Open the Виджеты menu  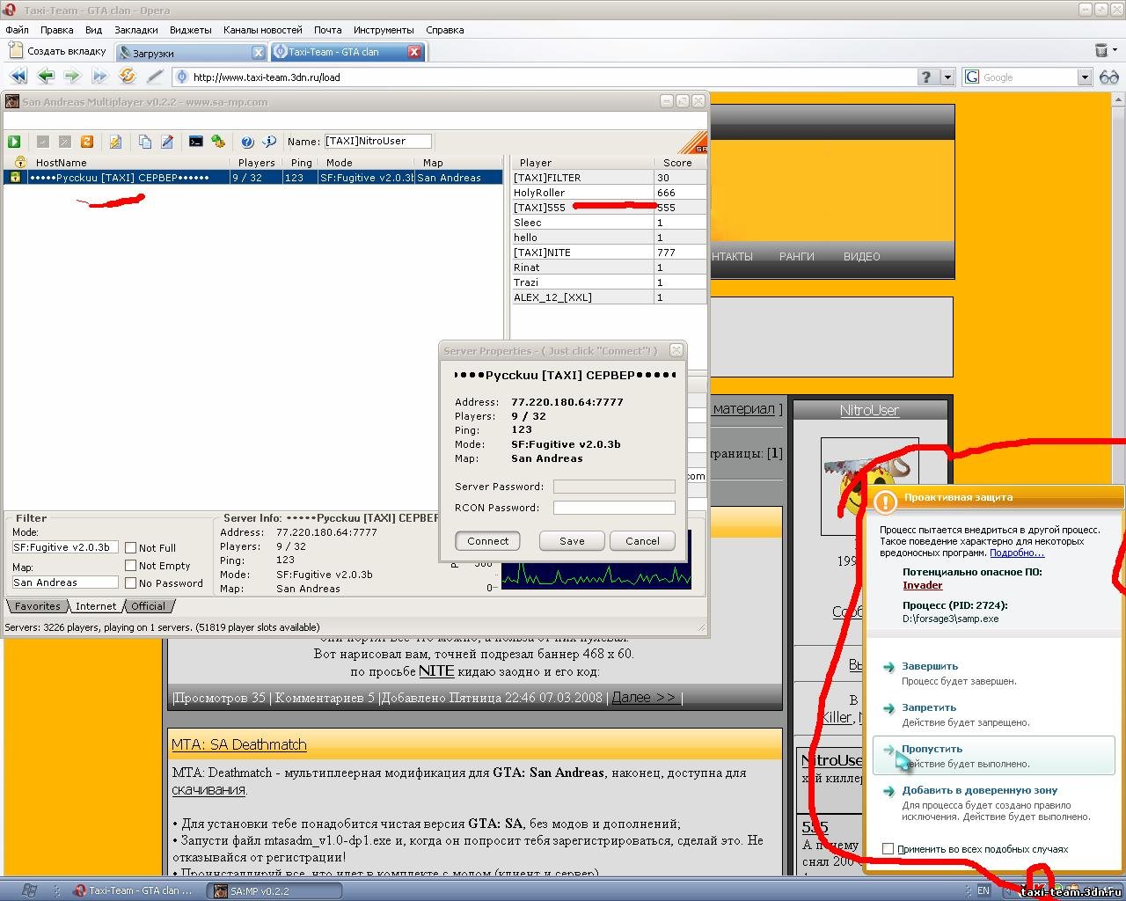click(x=191, y=30)
